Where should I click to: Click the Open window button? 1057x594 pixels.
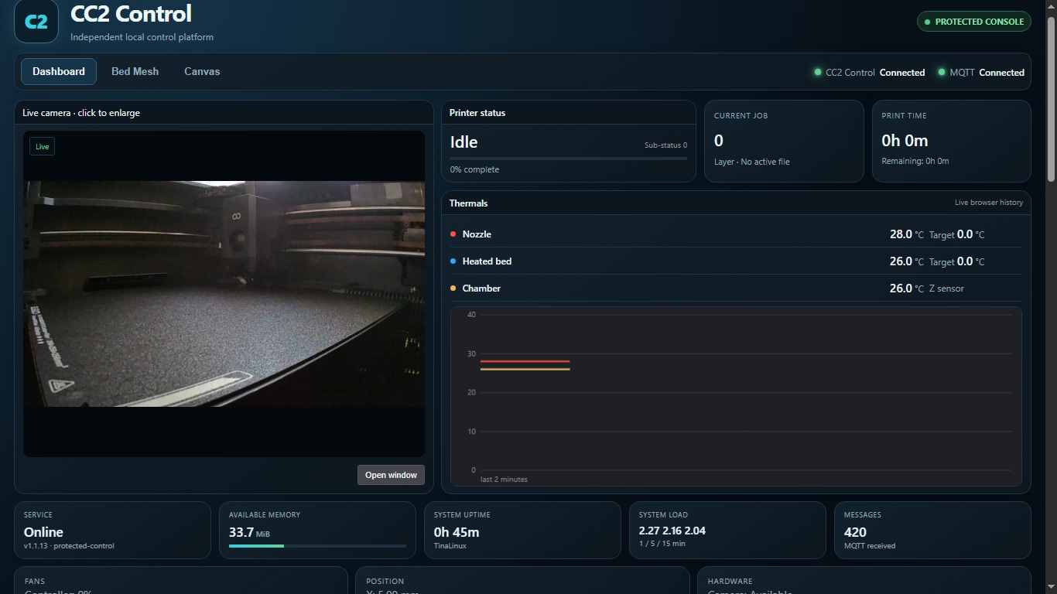391,475
